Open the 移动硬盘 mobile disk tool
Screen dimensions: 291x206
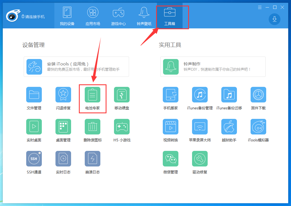[122, 95]
